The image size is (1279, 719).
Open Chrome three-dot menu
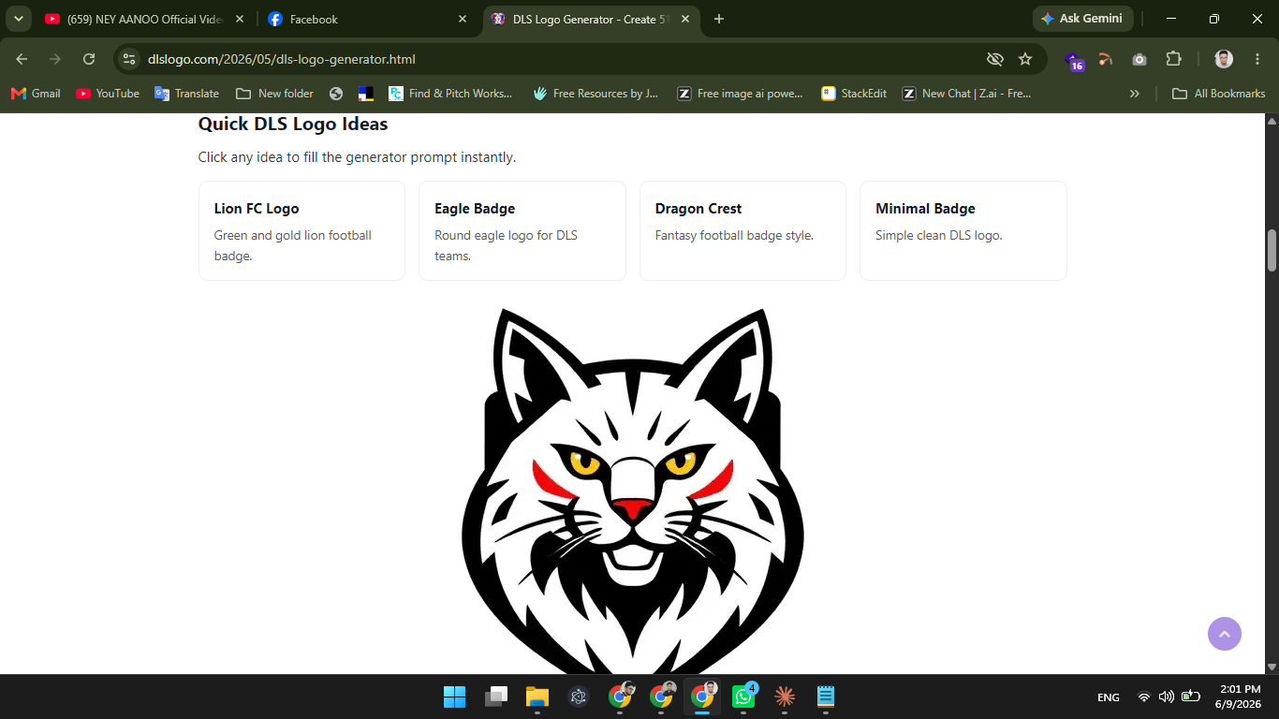tap(1257, 59)
